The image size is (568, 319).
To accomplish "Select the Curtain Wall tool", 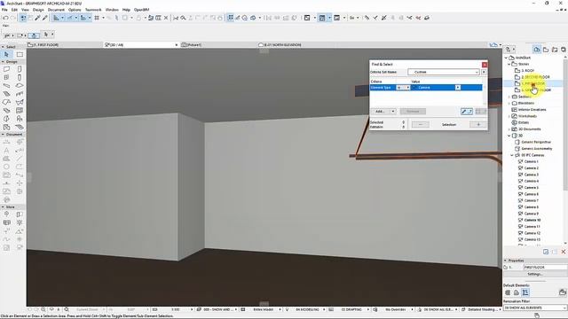I will pos(20,111).
